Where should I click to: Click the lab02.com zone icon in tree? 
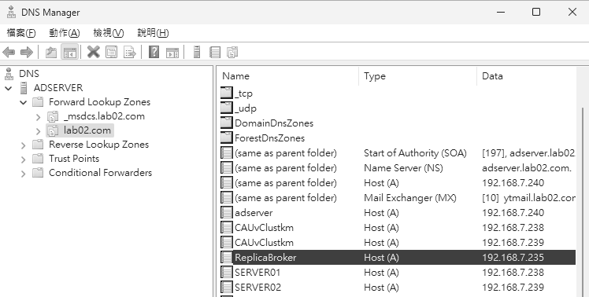click(53, 131)
